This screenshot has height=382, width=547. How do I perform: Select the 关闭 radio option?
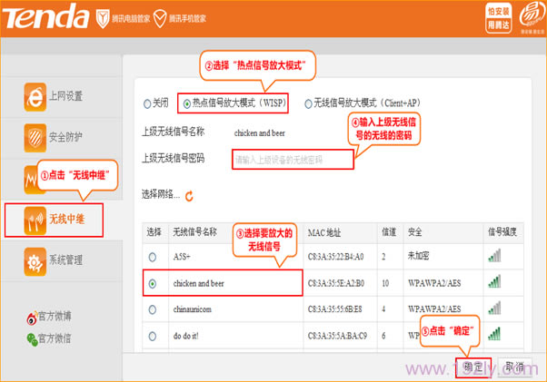click(148, 103)
